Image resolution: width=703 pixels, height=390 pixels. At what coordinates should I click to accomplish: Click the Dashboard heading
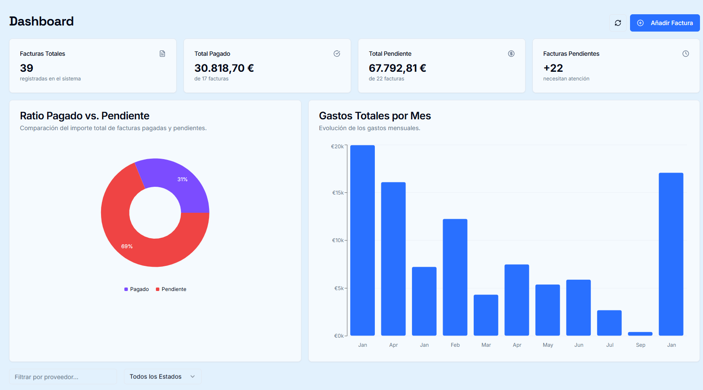tap(41, 21)
